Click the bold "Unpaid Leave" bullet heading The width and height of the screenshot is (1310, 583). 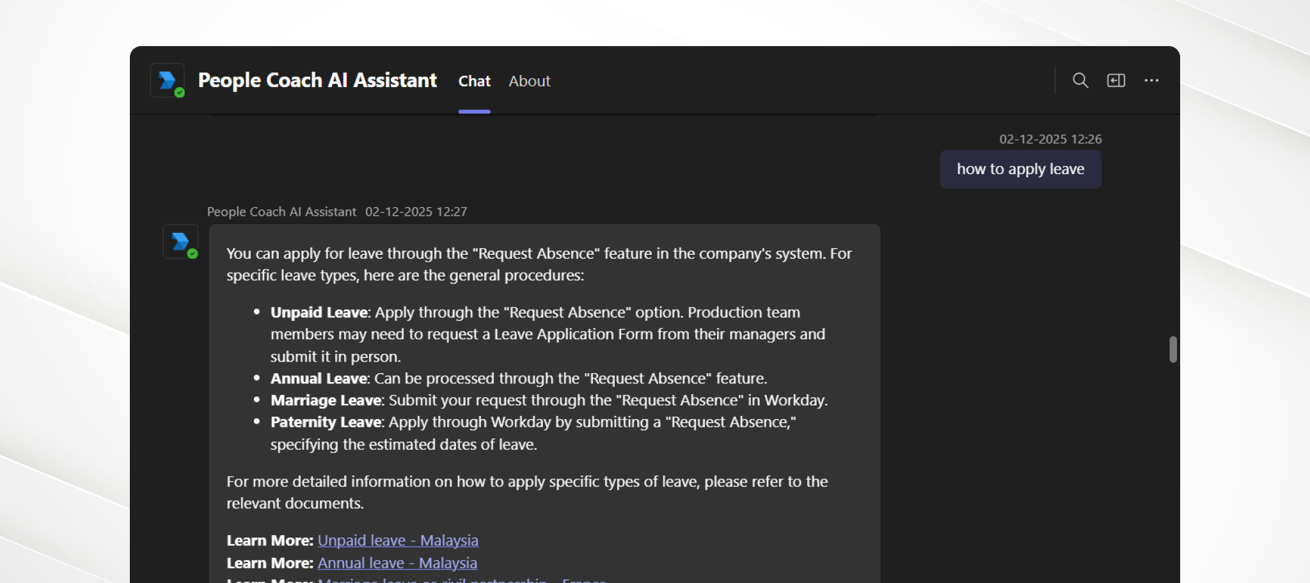point(319,312)
